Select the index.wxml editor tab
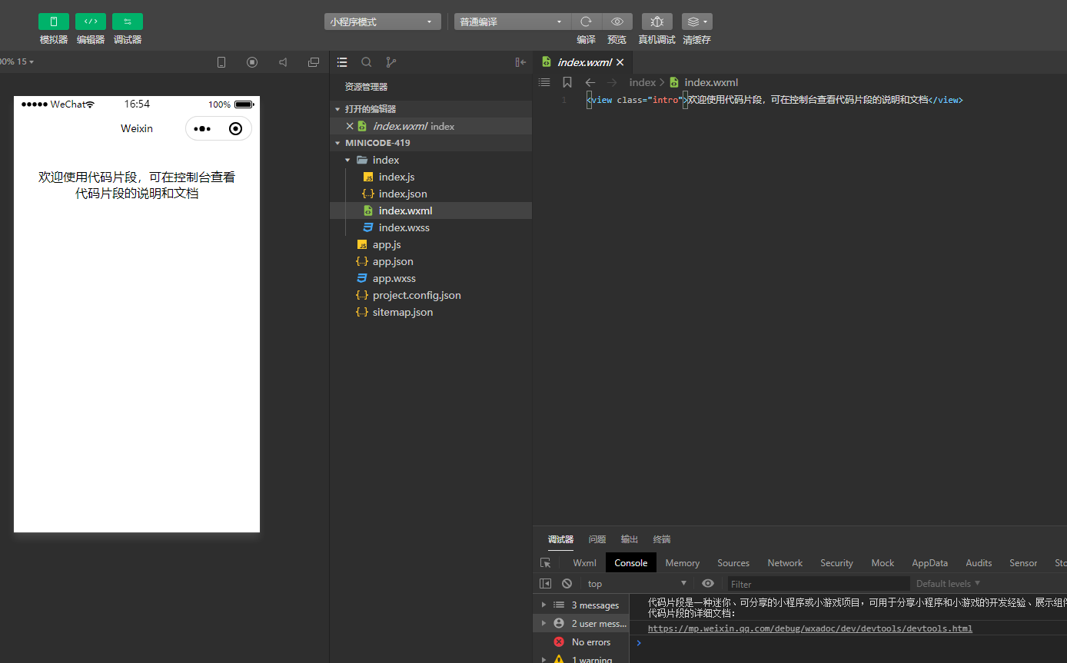The width and height of the screenshot is (1067, 663). 583,62
